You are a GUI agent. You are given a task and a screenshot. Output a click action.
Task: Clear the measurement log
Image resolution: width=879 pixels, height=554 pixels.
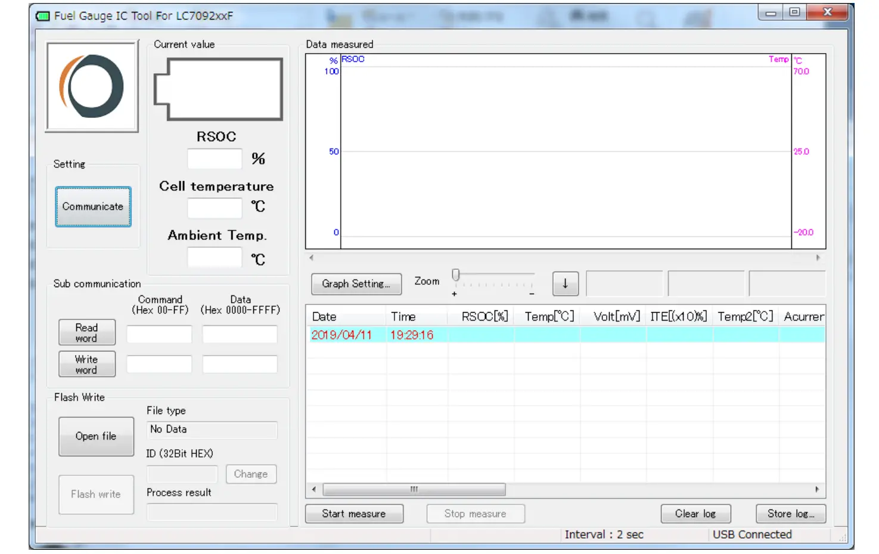[695, 513]
